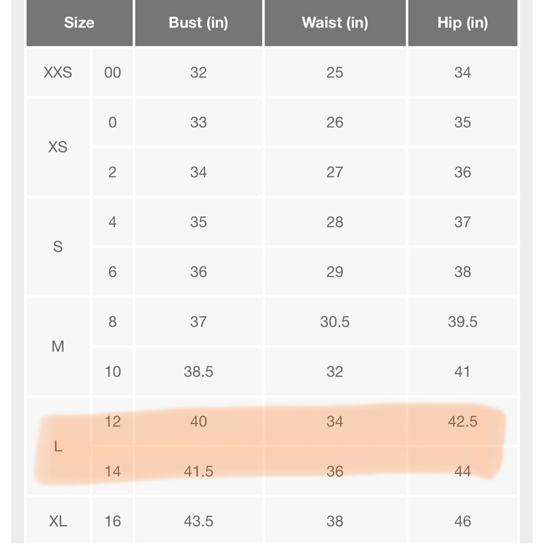Select the Bust (in) column header
This screenshot has width=544, height=544.
[x=199, y=23]
